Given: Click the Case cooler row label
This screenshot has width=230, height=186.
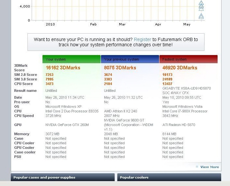Looking at the screenshot, I should tap(25, 152).
